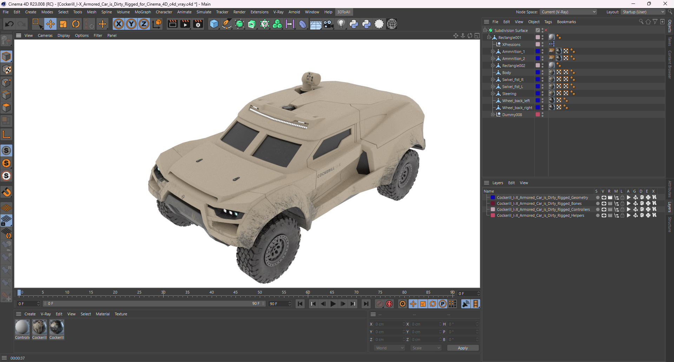This screenshot has width=674, height=362.
Task: Toggle X axis lock
Action: point(119,24)
